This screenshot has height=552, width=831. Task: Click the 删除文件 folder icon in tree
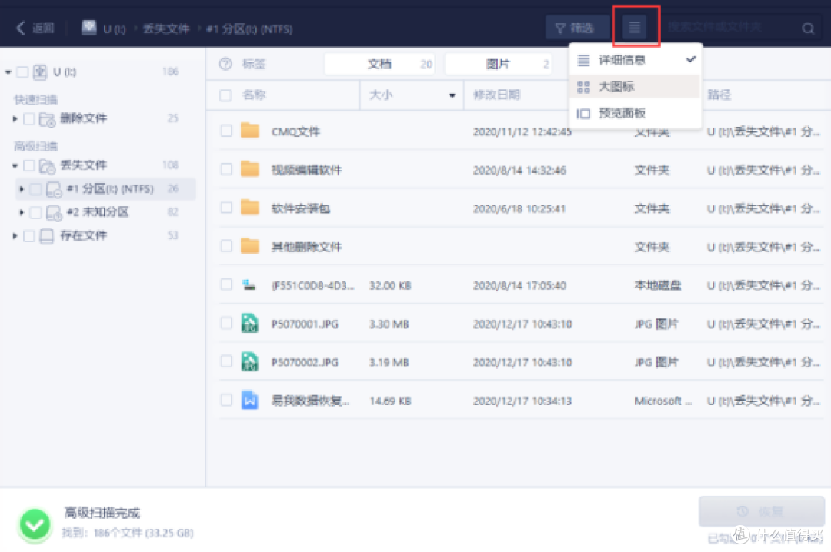tap(47, 120)
